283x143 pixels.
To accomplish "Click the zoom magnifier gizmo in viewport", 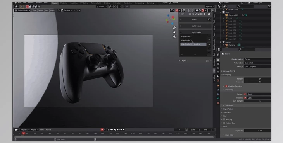I will click(x=174, y=27).
